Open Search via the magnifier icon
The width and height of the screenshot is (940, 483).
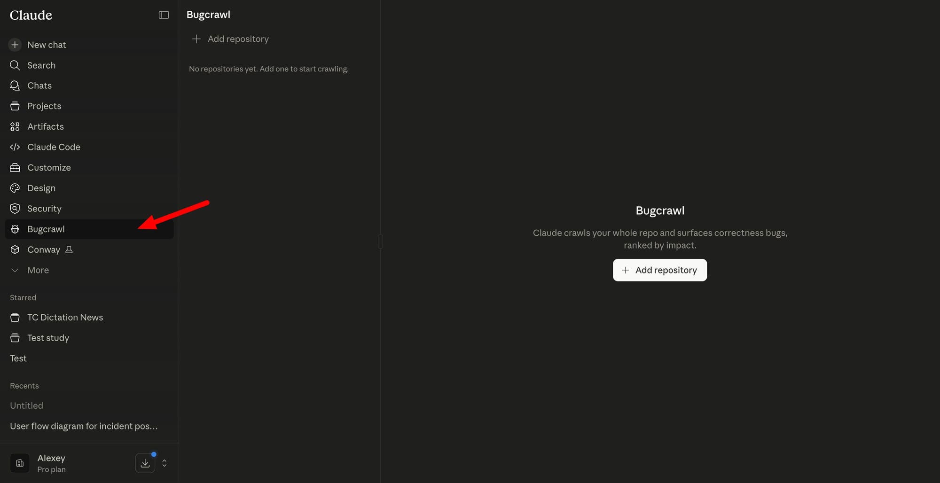click(15, 65)
